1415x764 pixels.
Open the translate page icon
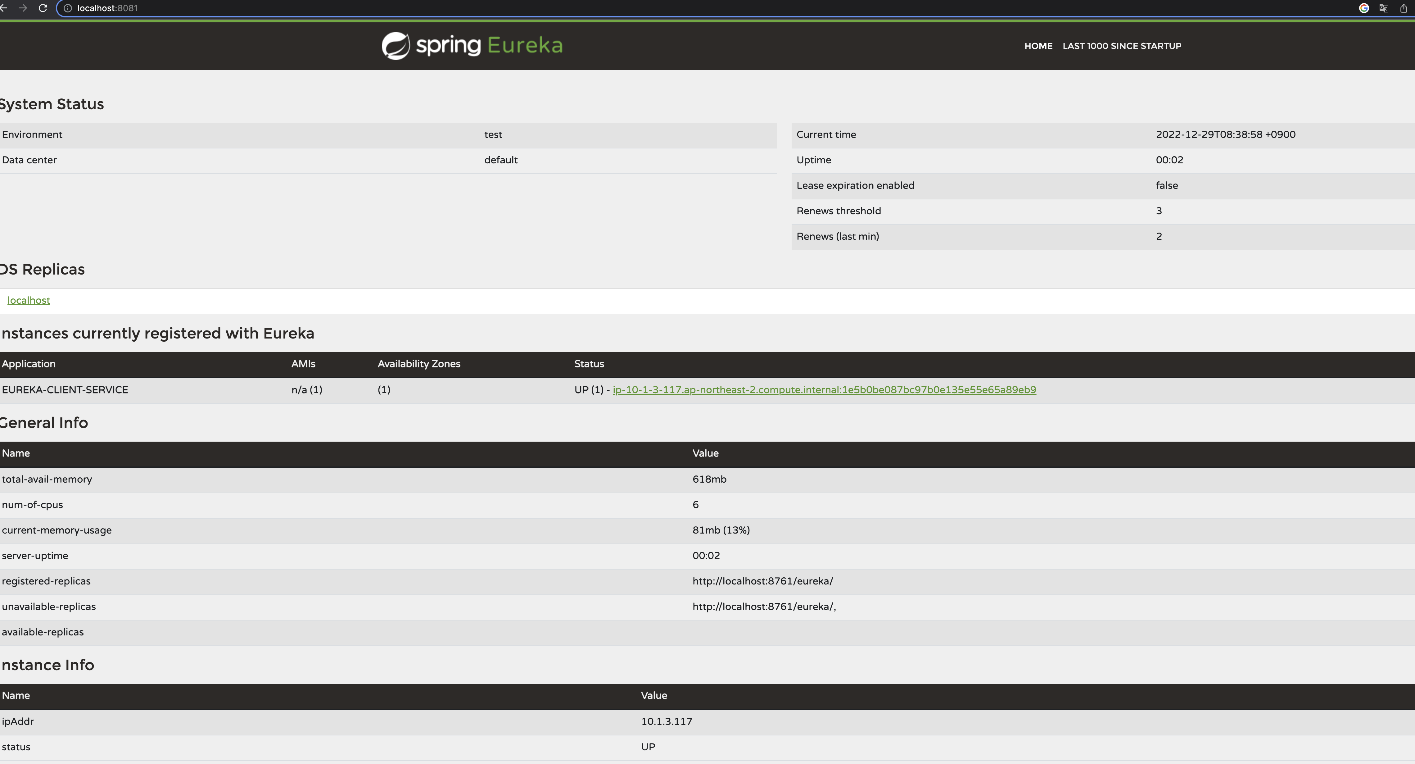coord(1383,8)
